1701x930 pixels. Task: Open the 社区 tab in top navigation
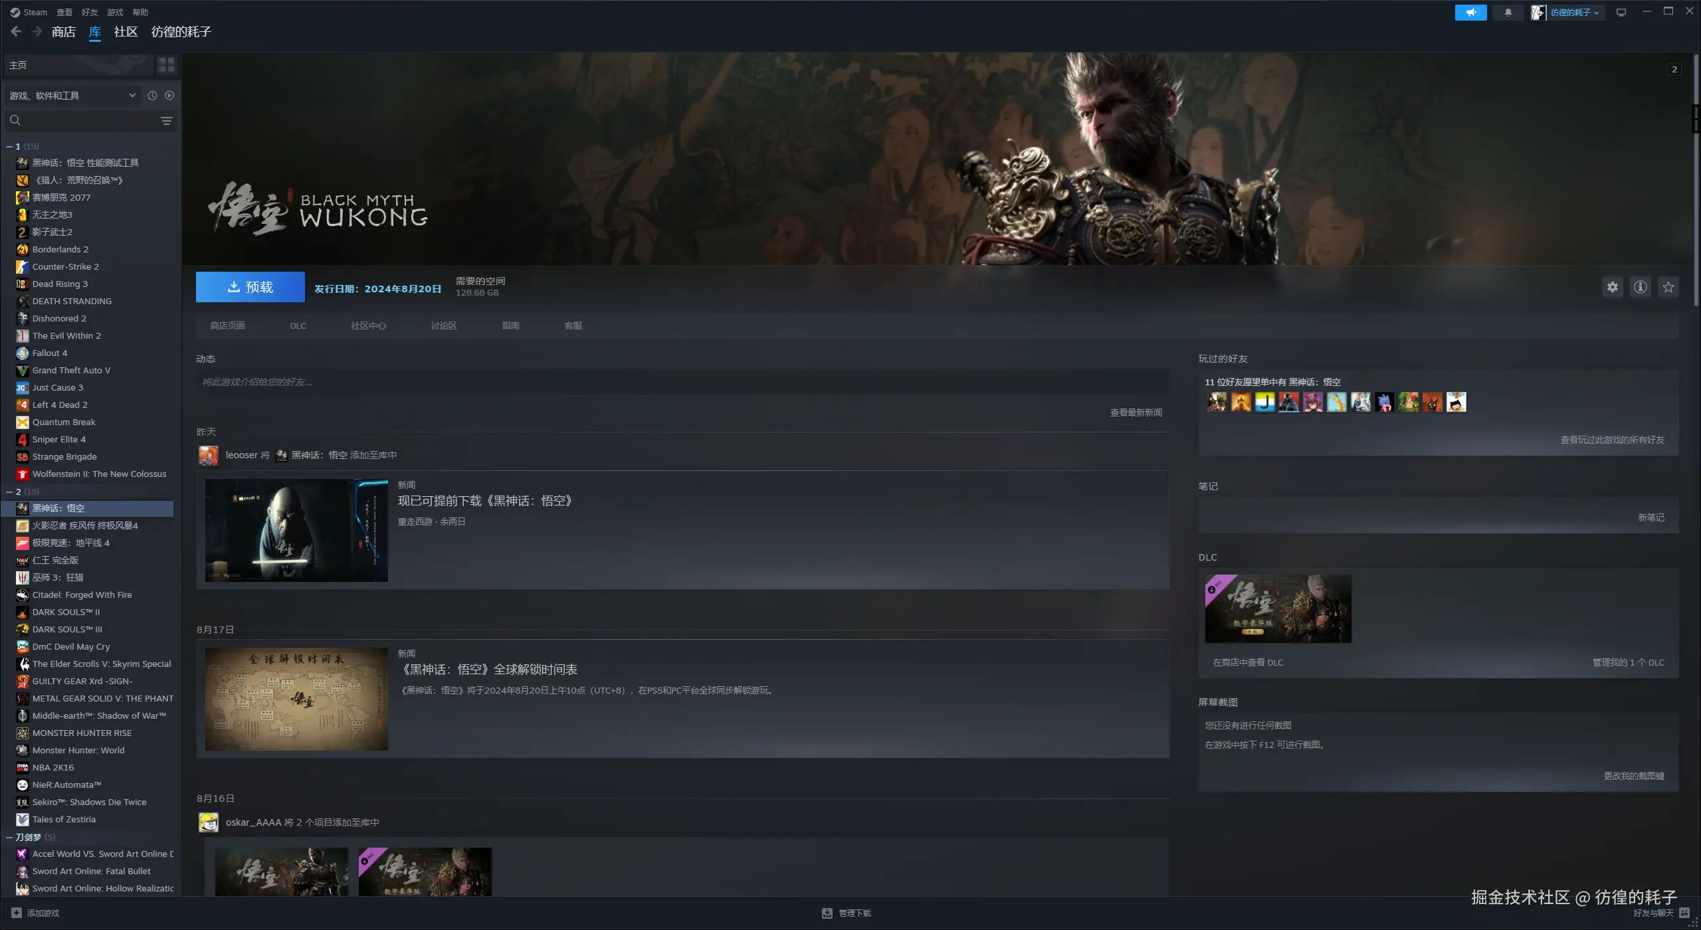click(126, 31)
